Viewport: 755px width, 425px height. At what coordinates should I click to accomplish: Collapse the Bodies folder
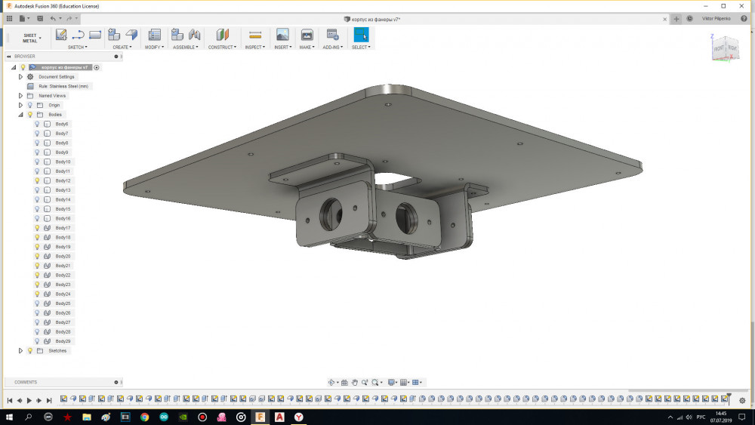tap(20, 115)
